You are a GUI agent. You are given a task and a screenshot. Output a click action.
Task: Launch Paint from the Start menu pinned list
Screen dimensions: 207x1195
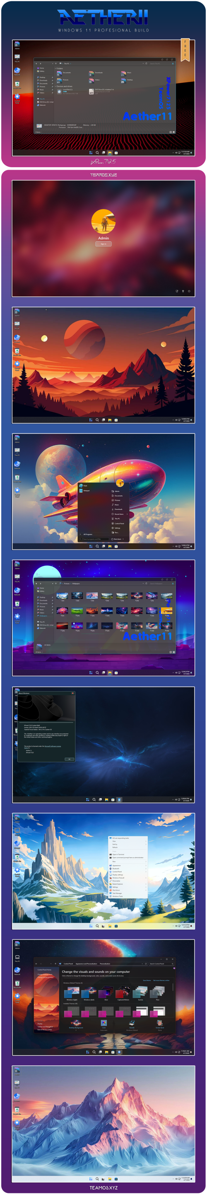coord(84,486)
